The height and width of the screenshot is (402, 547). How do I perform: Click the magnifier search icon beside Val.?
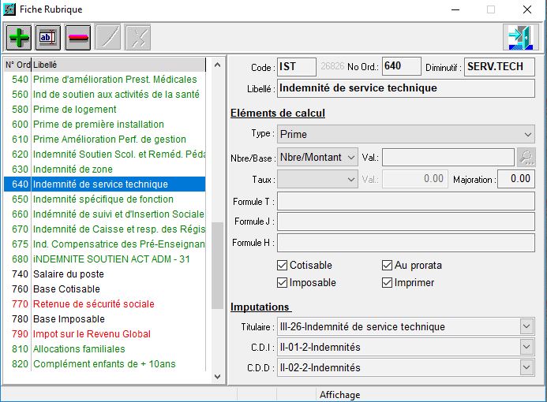click(526, 158)
